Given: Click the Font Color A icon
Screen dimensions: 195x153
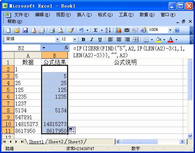Looking at the screenshot, I should 170,40.
